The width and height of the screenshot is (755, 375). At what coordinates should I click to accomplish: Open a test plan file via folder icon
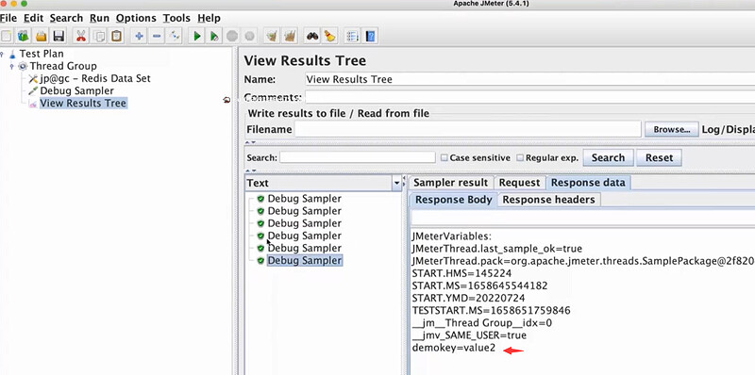(42, 36)
